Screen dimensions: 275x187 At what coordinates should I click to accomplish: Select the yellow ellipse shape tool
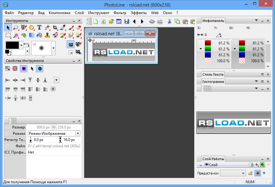point(31,28)
